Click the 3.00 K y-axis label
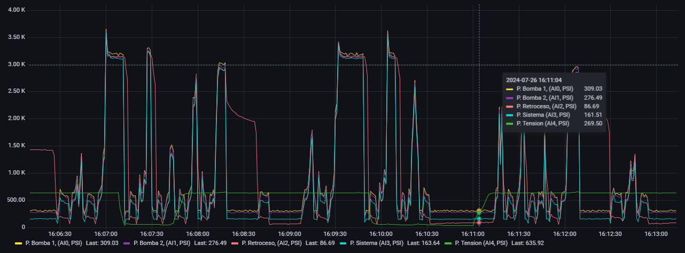Screen dimensions: 685x253 coord(17,65)
